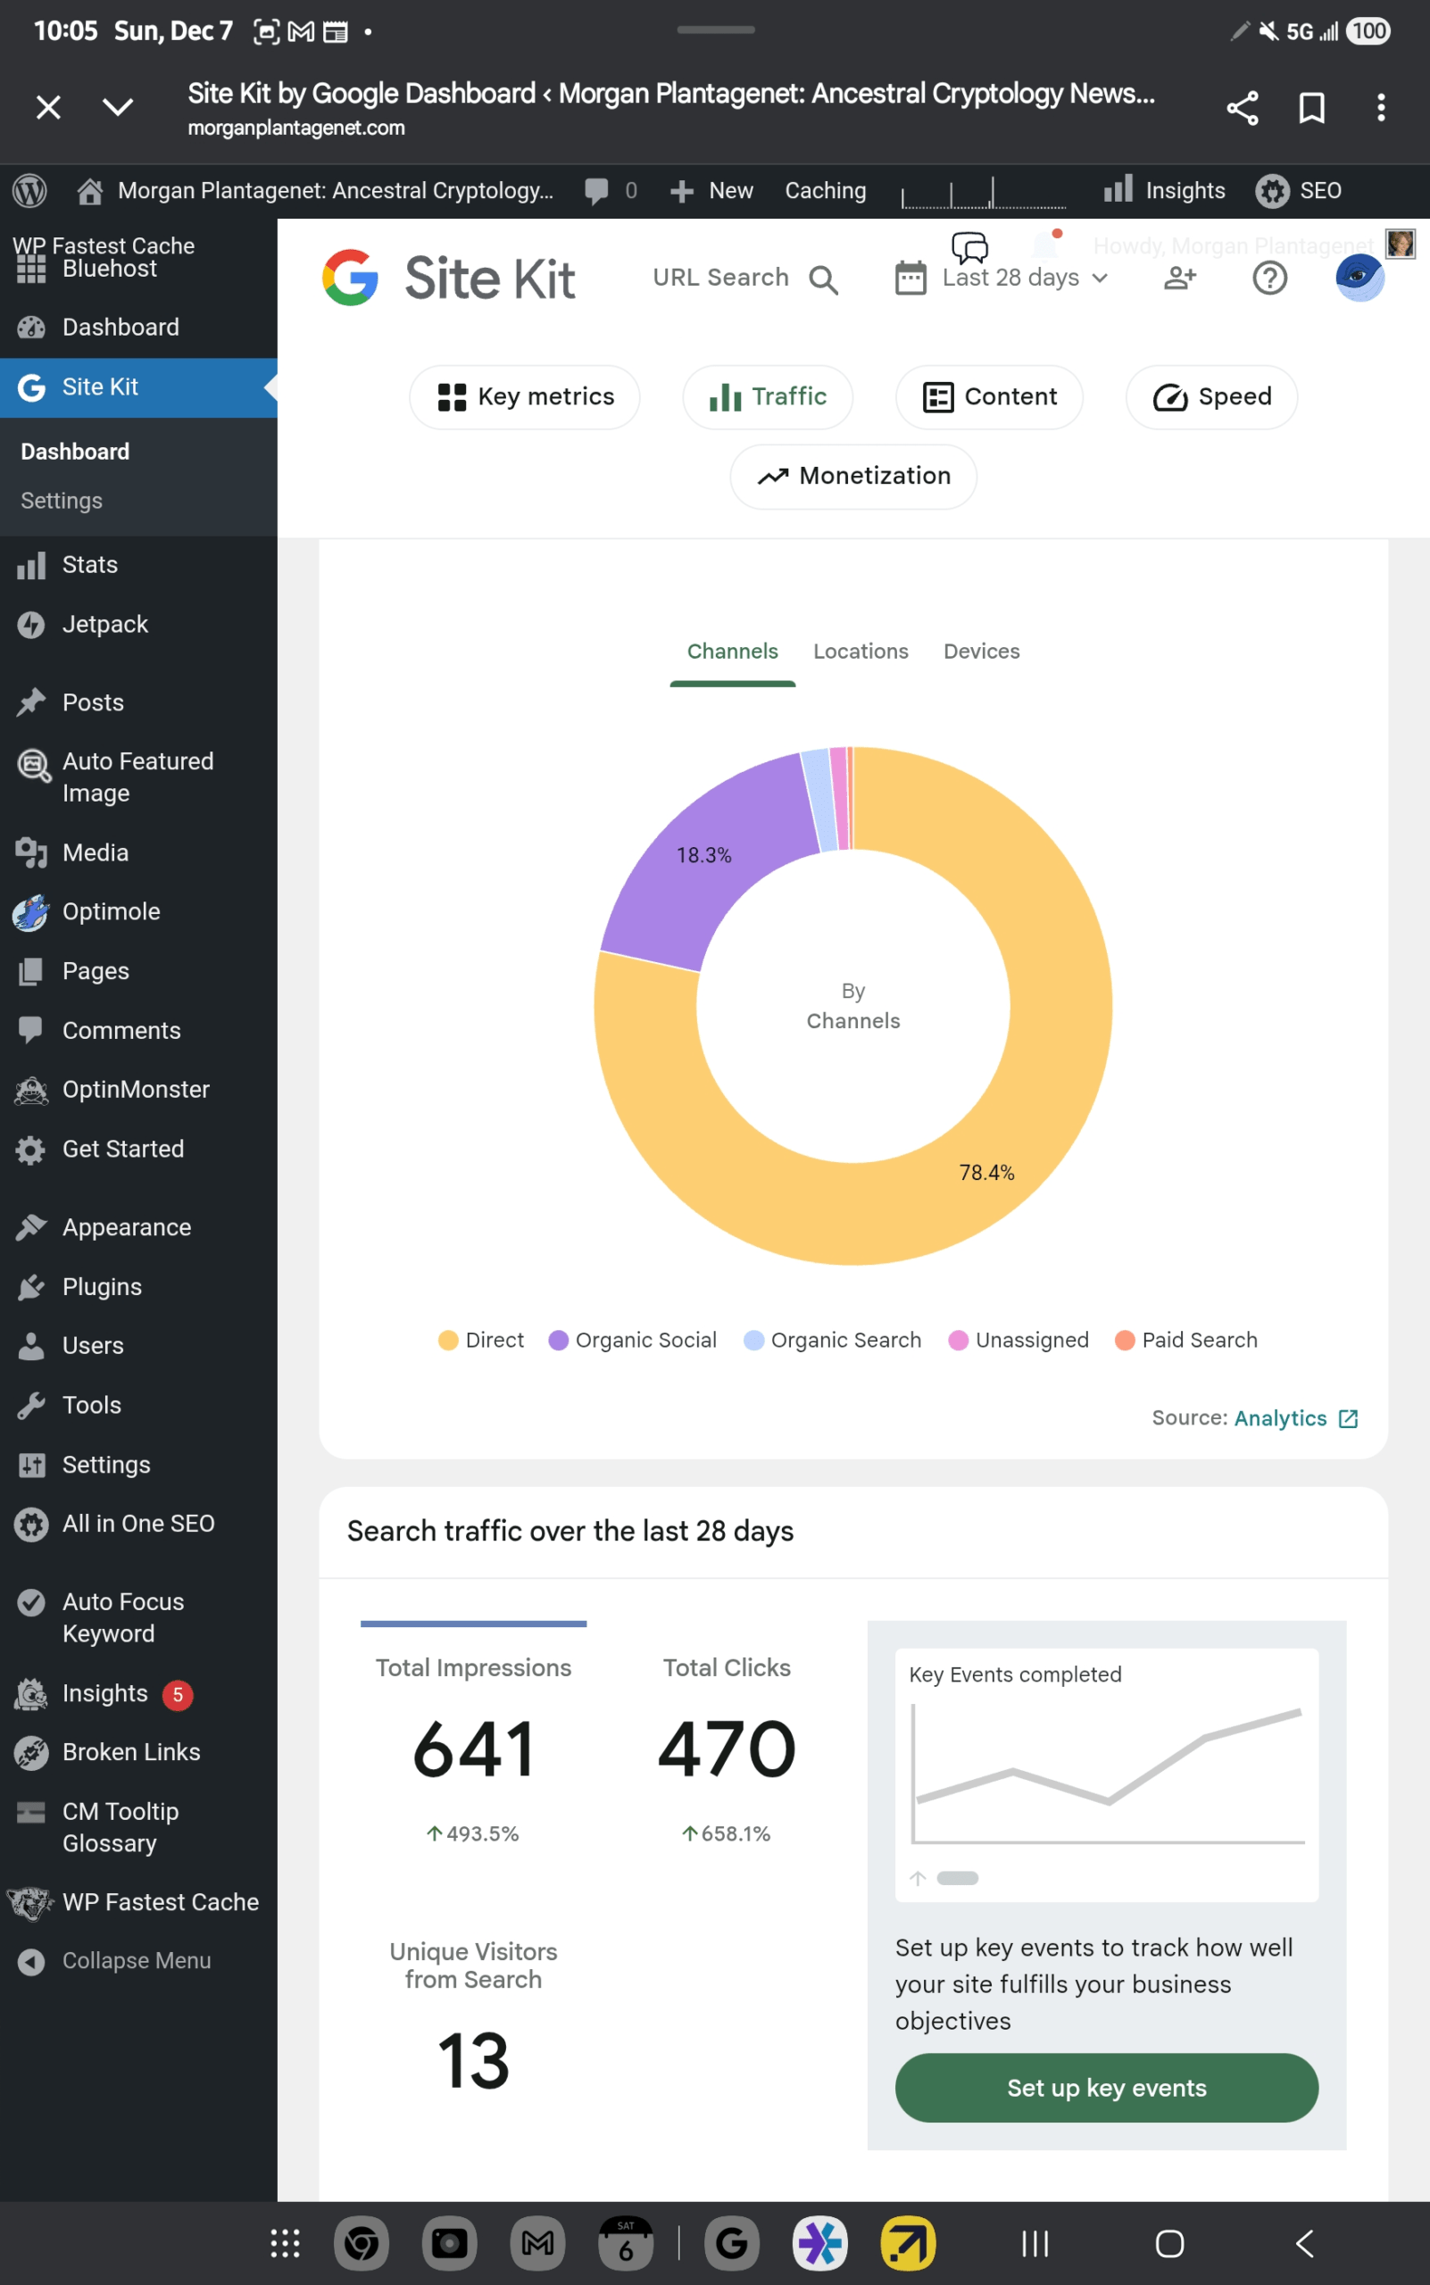This screenshot has height=2285, width=1430.
Task: Switch to the Devices tab
Action: coord(981,652)
